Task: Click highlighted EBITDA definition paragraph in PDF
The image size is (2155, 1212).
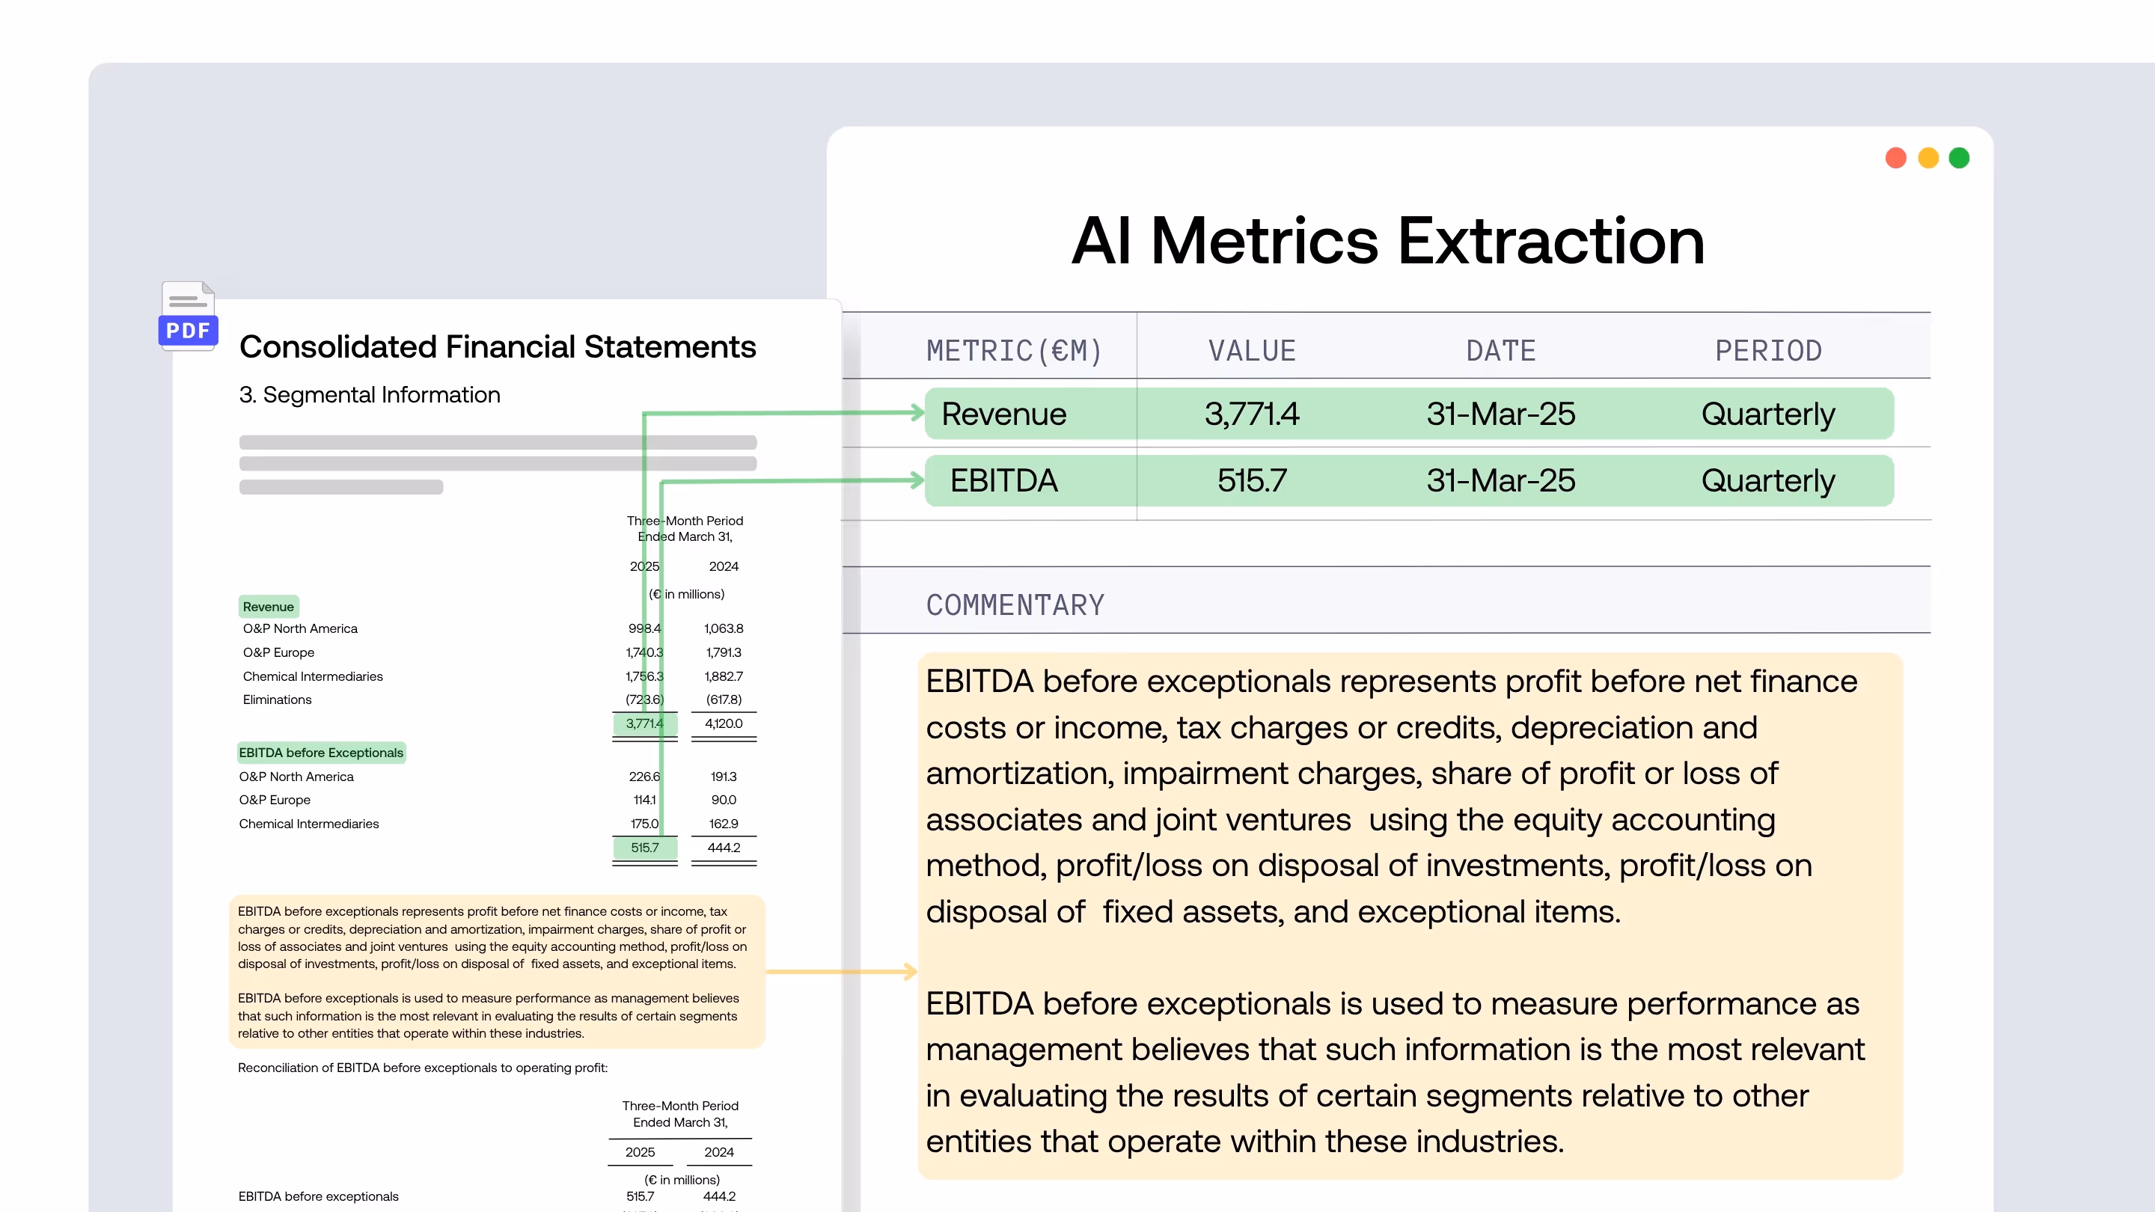Action: coord(492,937)
